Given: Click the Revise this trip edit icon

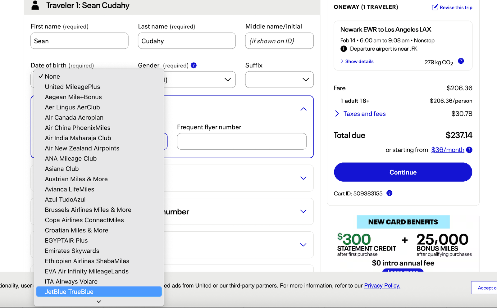Looking at the screenshot, I should click(435, 7).
